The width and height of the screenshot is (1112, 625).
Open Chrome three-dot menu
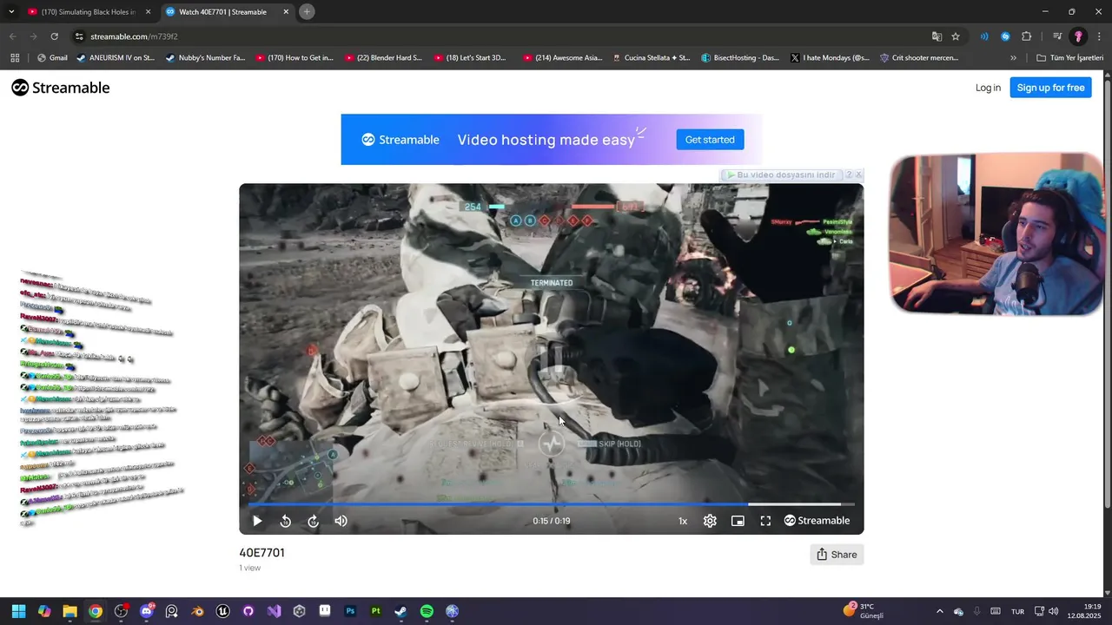[x=1099, y=36]
